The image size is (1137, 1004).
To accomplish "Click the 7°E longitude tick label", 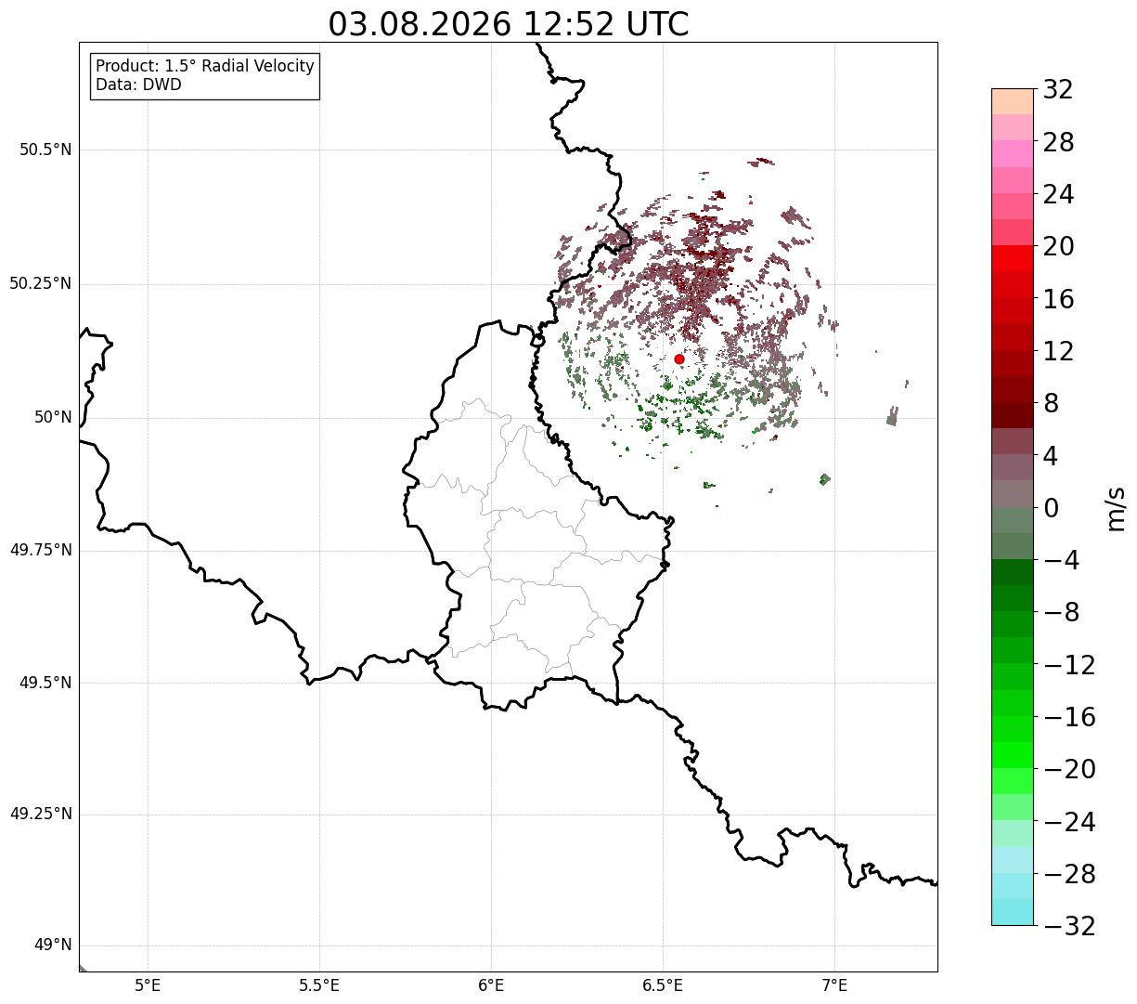I will [x=834, y=984].
